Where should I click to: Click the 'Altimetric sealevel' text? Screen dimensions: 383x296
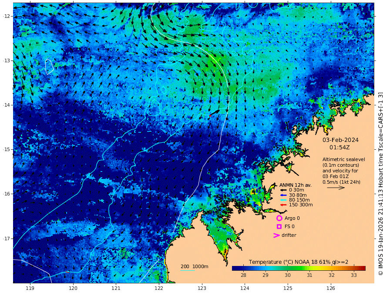344,159
